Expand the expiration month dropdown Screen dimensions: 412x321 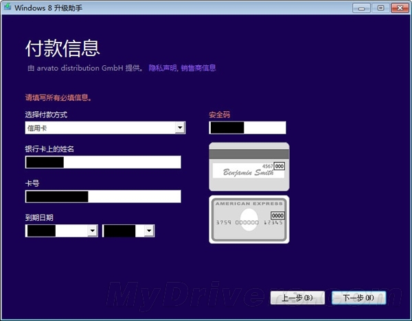pyautogui.click(x=92, y=232)
